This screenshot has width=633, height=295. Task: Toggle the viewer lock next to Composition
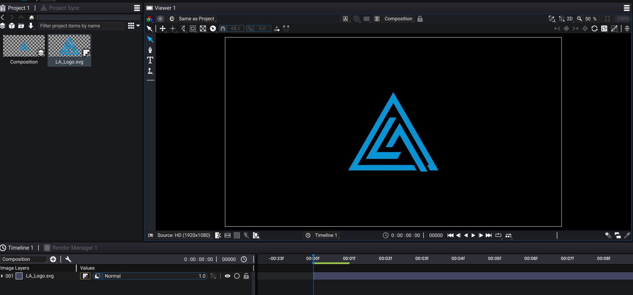(x=420, y=19)
